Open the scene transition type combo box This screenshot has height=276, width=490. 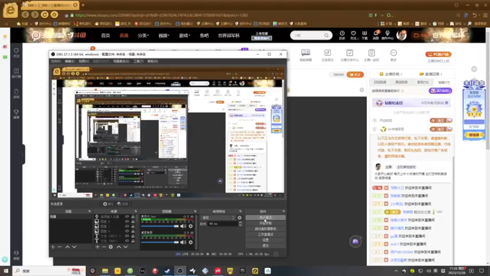click(219, 218)
